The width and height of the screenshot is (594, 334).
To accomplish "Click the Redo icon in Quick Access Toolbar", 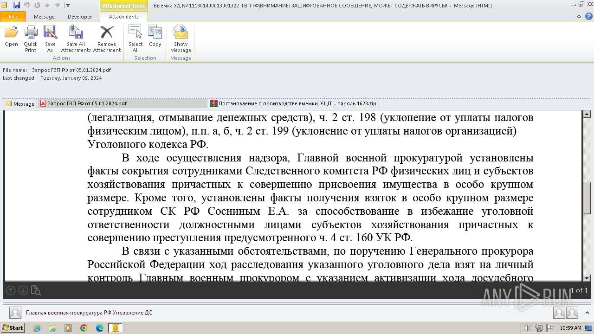I will (x=37, y=5).
